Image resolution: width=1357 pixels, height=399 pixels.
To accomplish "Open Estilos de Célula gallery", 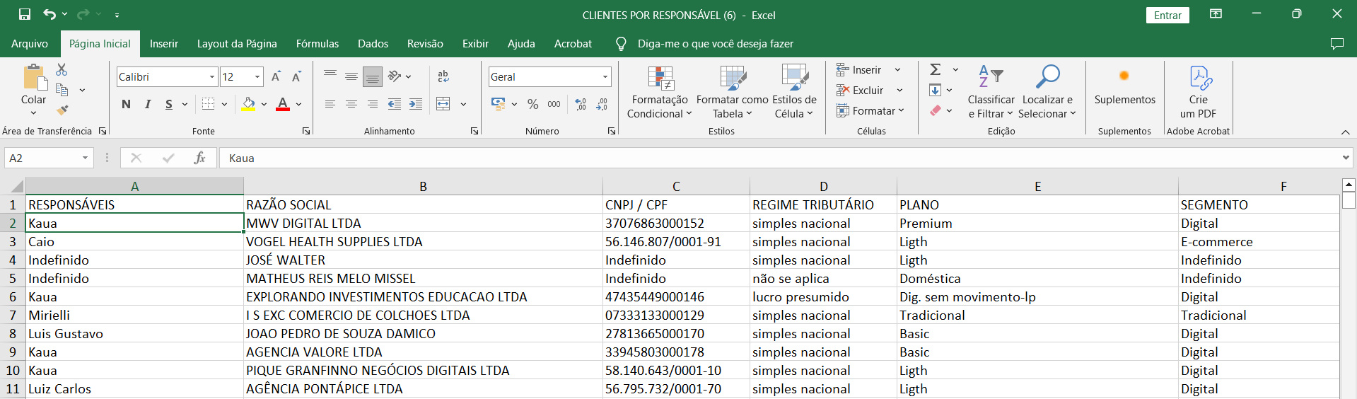I will [x=794, y=92].
